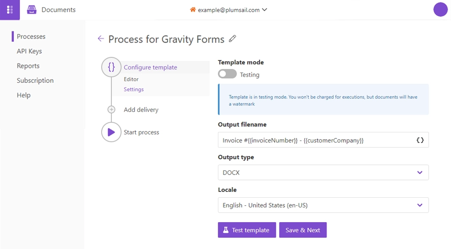
Task: Open Reports in the sidebar
Action: 28,66
